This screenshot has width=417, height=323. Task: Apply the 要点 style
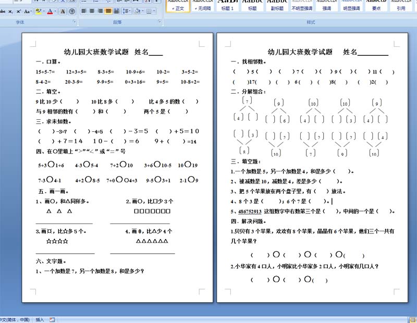click(x=376, y=6)
